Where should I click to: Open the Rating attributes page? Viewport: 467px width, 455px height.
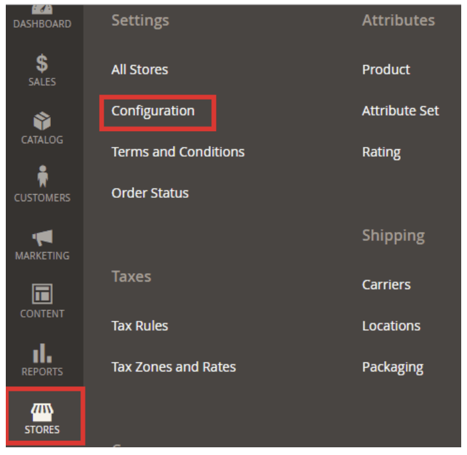(x=381, y=152)
